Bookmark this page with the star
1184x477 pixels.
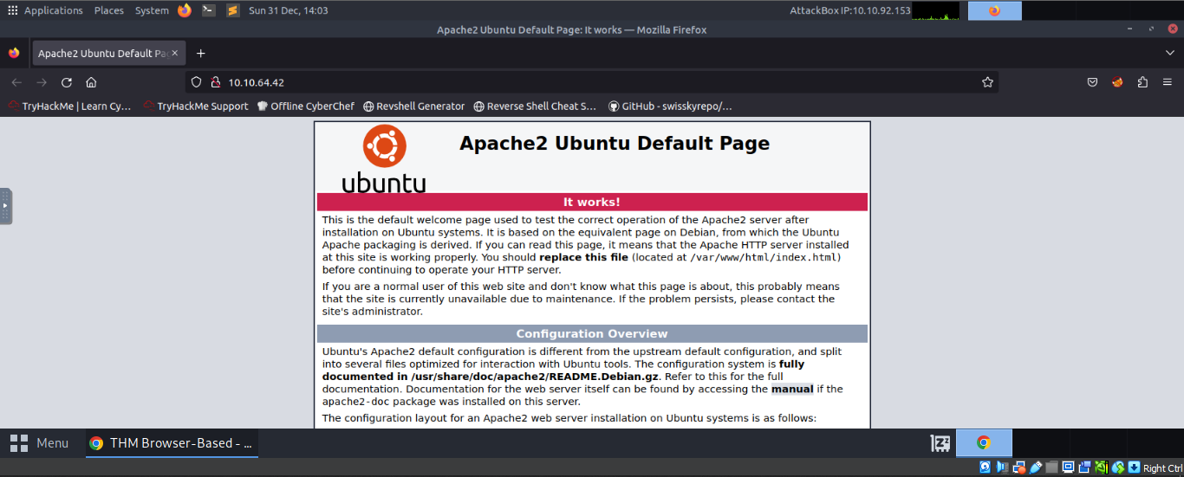pos(987,82)
